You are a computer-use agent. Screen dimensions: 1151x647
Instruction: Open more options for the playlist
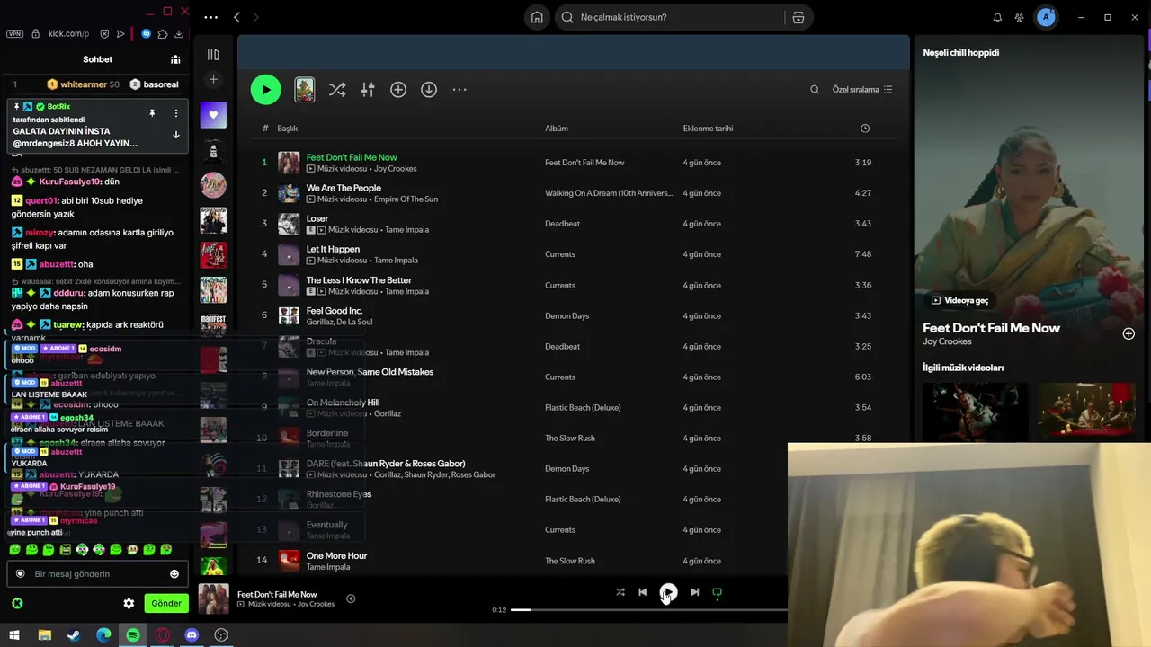(460, 90)
